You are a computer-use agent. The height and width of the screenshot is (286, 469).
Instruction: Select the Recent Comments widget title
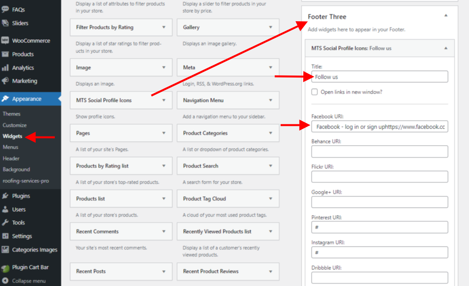tap(97, 231)
